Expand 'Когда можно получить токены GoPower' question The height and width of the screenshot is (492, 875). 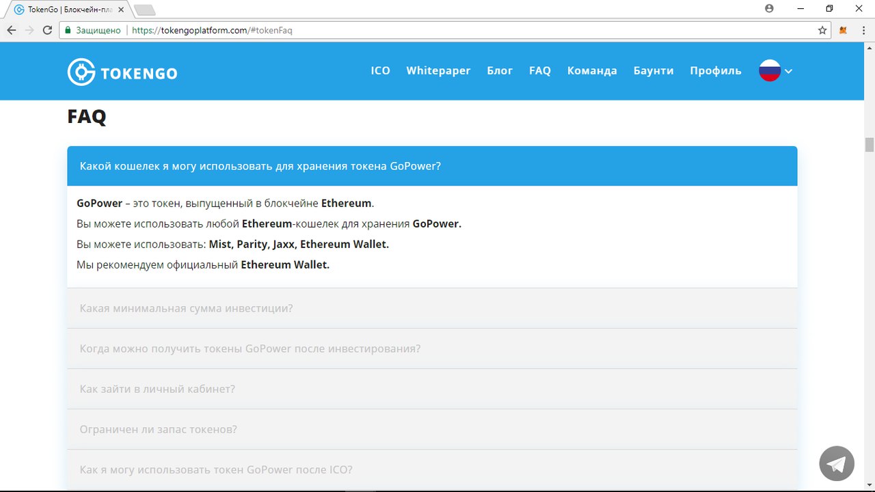(x=432, y=348)
